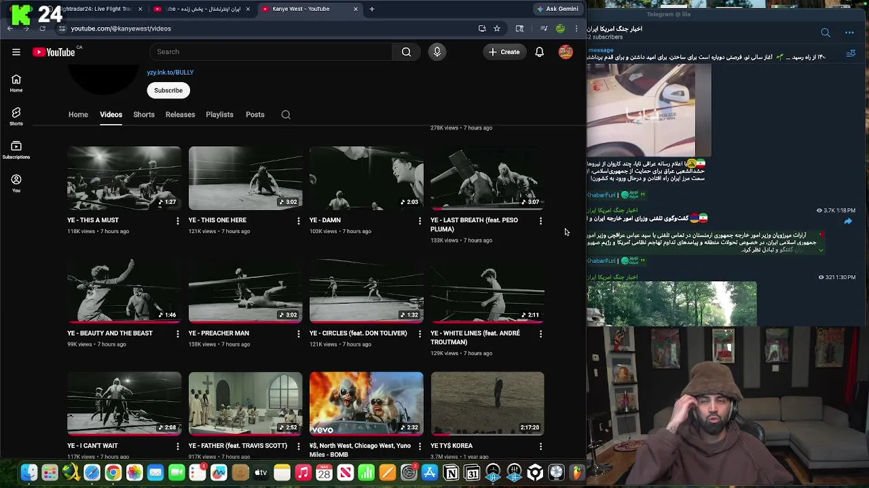This screenshot has width=869, height=488.
Task: Open Shorts in the YouTube sidebar
Action: (x=16, y=117)
